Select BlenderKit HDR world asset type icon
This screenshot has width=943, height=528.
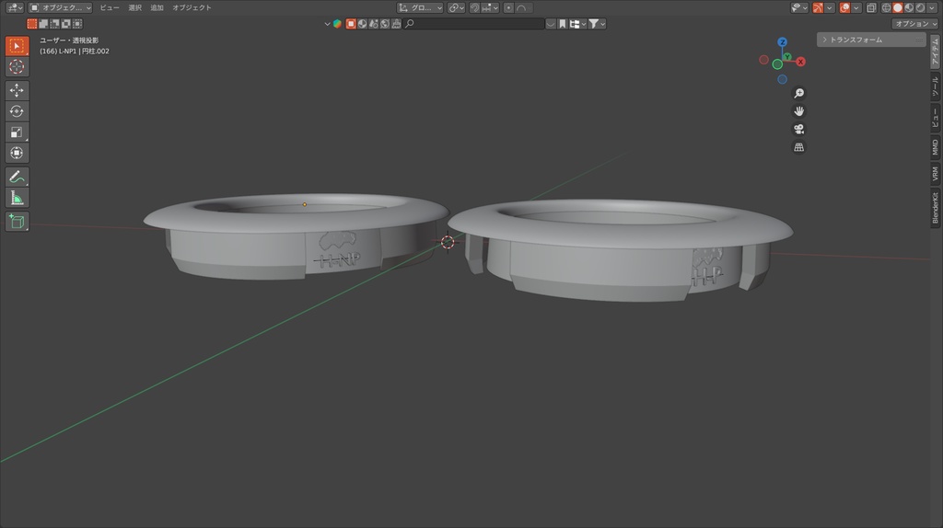[x=385, y=24]
